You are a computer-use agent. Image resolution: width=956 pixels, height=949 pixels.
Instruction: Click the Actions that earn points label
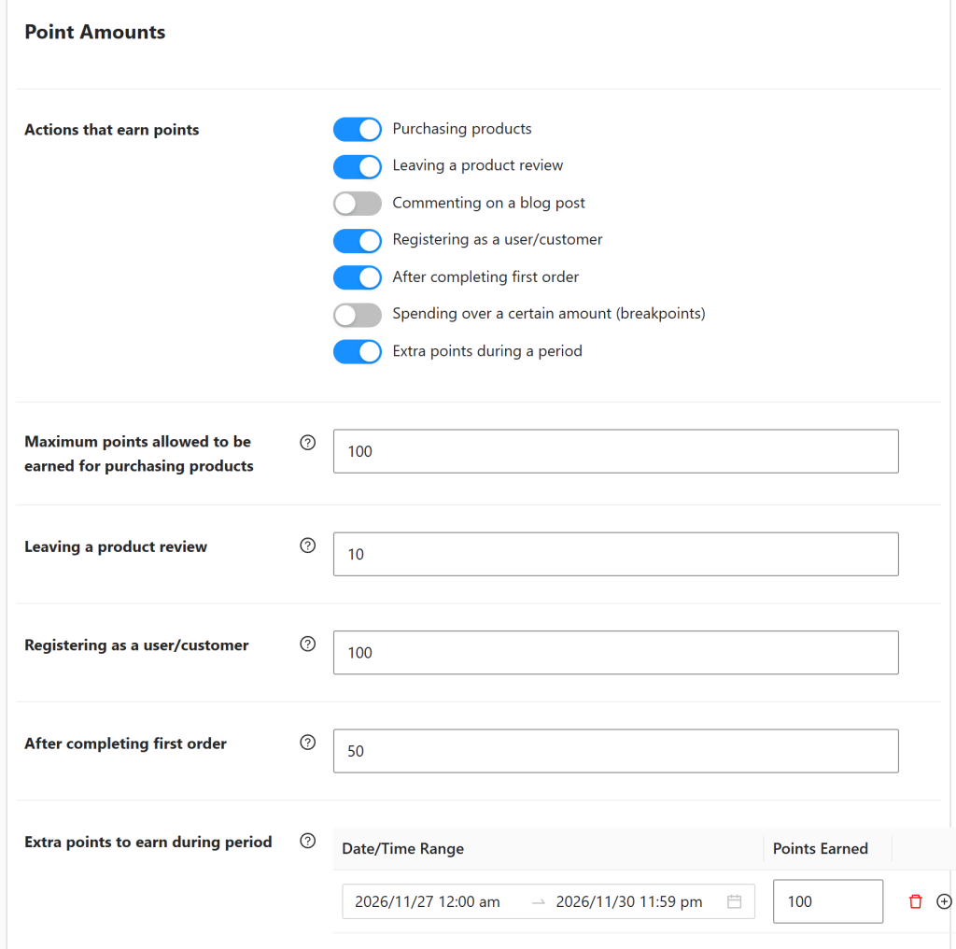pyautogui.click(x=112, y=130)
